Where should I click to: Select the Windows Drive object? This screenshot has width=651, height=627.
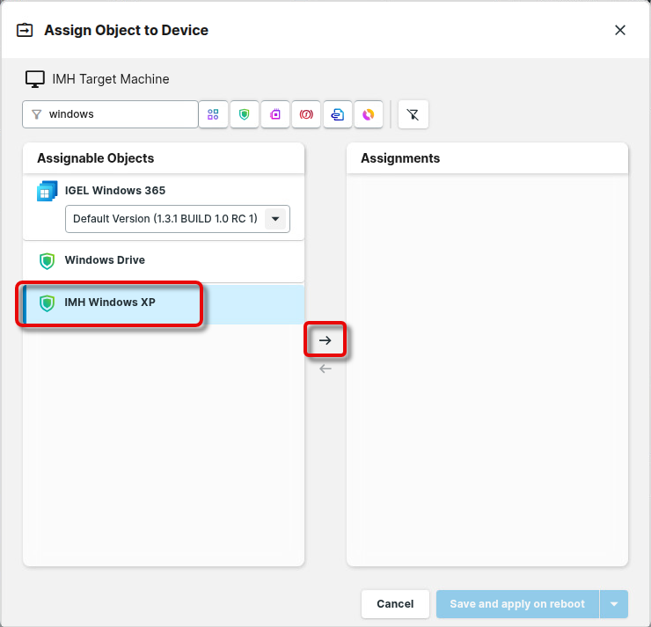(x=105, y=260)
